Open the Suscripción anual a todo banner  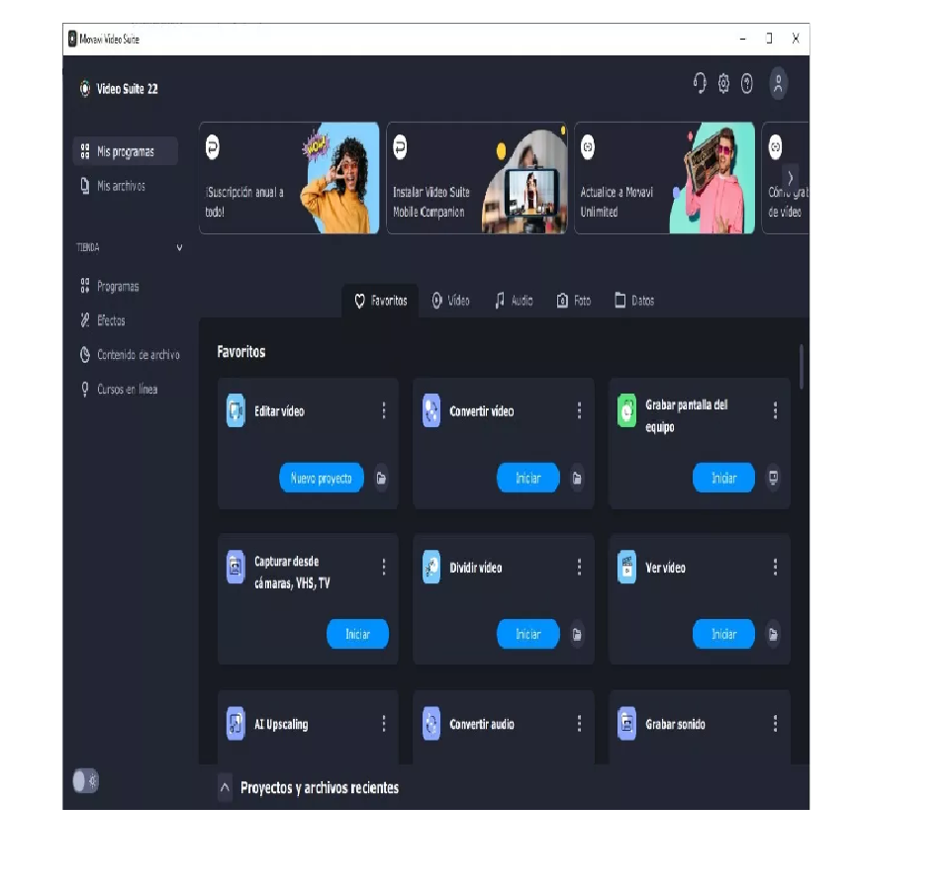coord(289,178)
